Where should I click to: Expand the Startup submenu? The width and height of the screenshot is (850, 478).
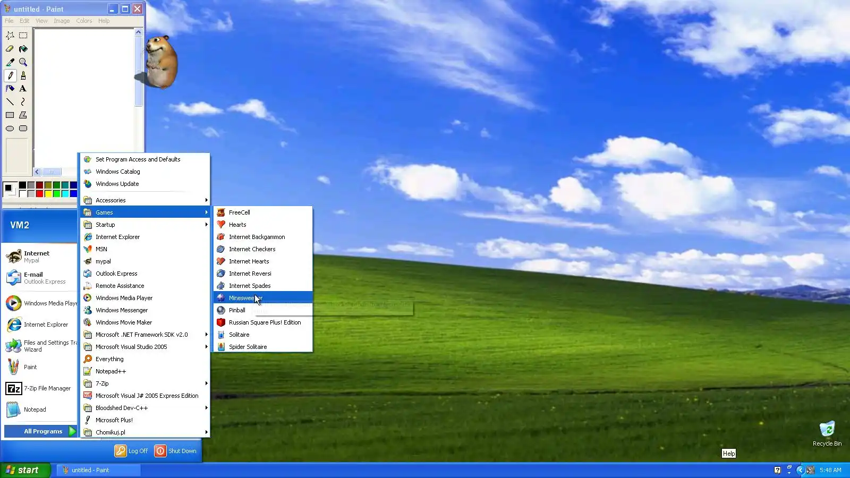tap(145, 225)
